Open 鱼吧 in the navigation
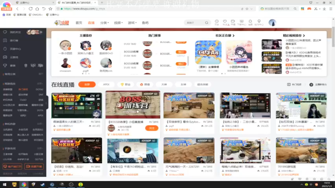The width and height of the screenshot is (335, 188). [x=145, y=23]
